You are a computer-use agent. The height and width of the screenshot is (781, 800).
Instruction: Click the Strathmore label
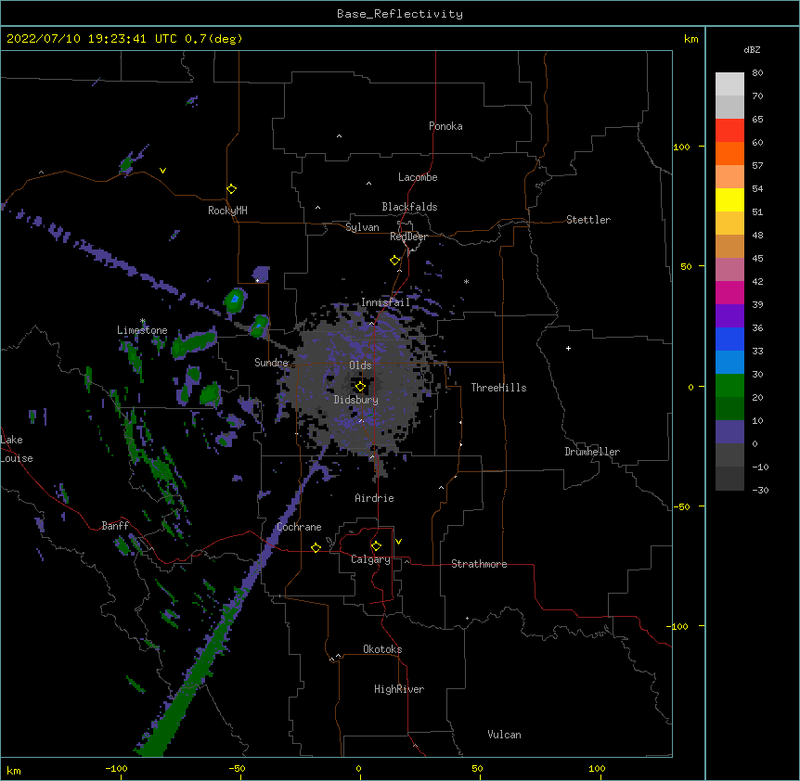coord(479,564)
